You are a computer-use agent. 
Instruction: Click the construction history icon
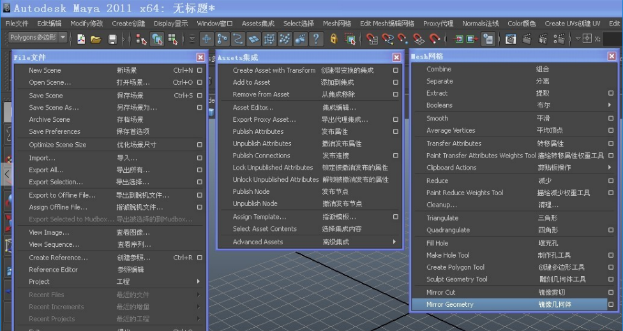click(488, 39)
